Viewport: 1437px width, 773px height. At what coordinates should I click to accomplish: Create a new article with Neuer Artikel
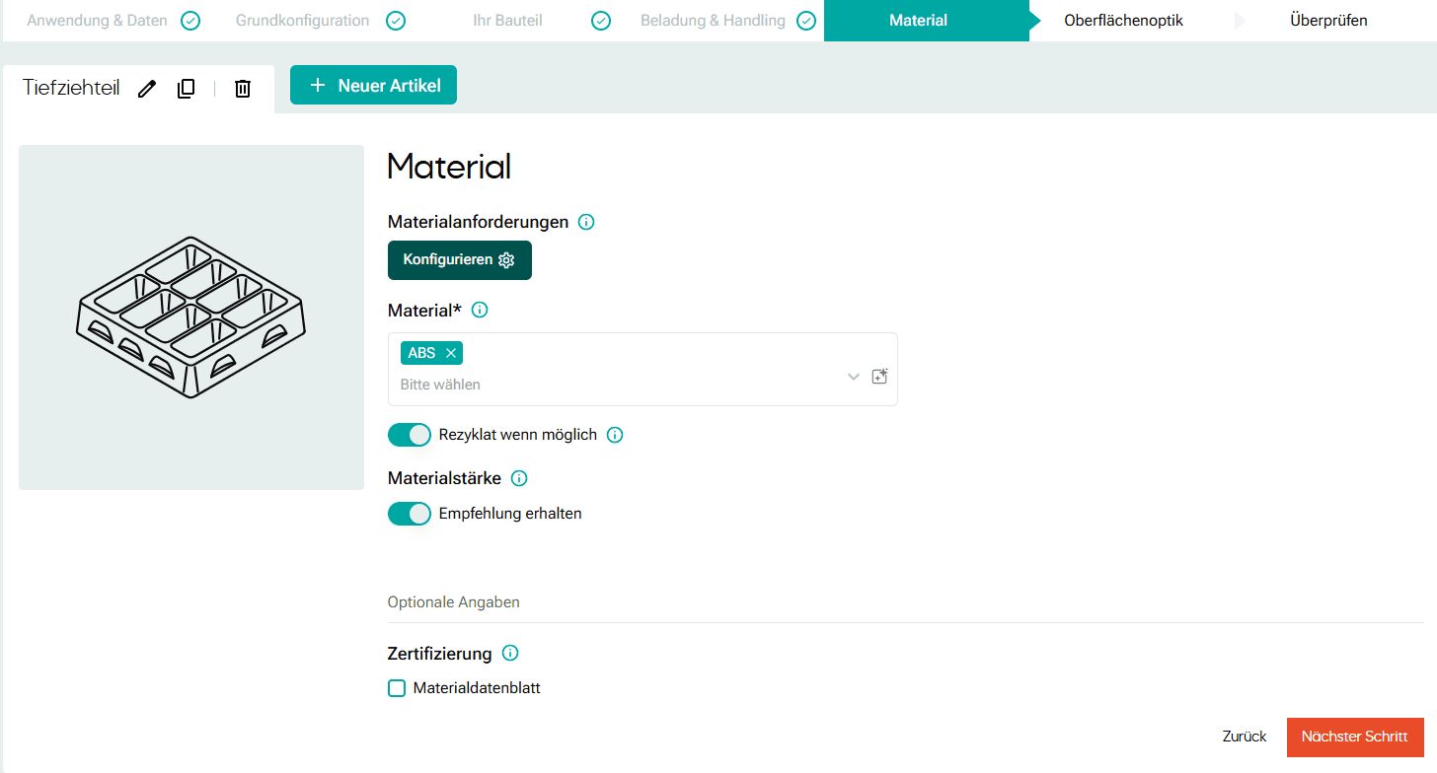pos(373,85)
